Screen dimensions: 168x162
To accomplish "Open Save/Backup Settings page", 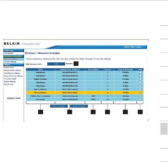I will (x=12, y=73).
